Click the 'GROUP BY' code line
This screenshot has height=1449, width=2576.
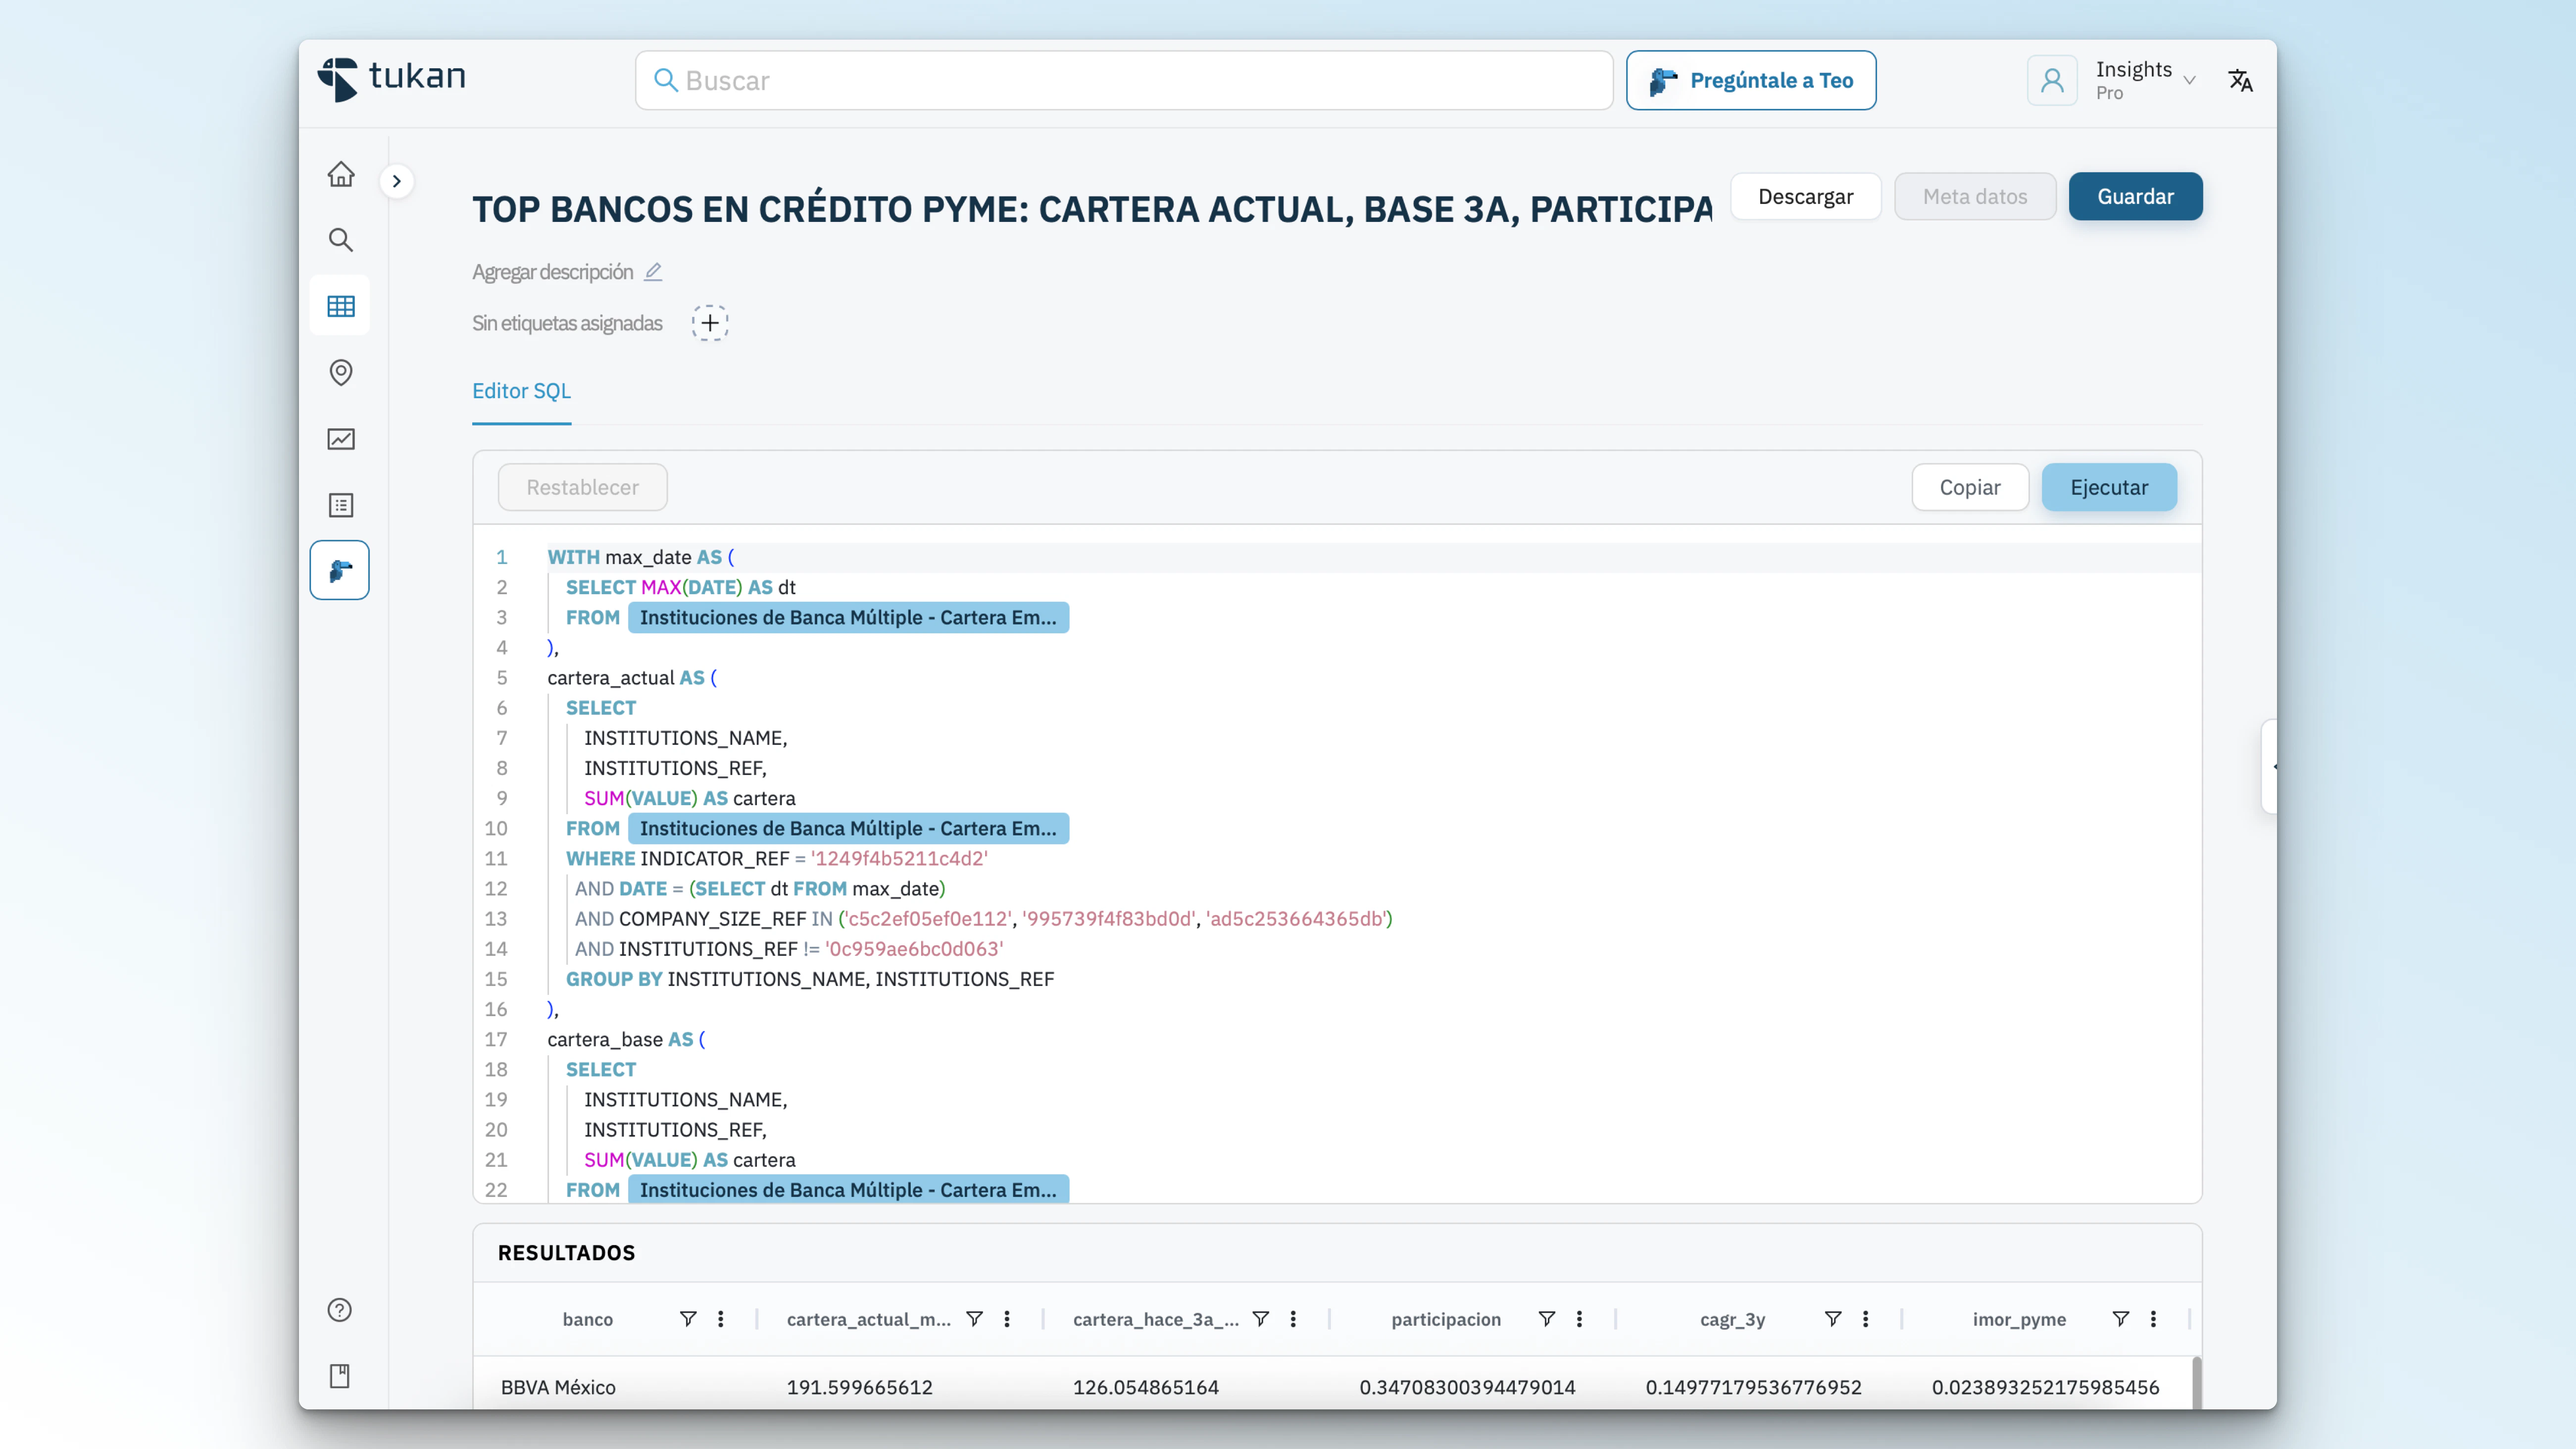tap(810, 979)
